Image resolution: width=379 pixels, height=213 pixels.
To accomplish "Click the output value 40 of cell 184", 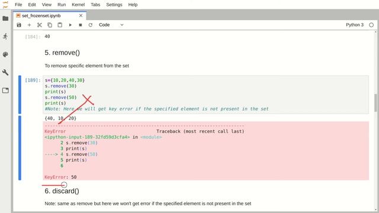I will [47, 37].
